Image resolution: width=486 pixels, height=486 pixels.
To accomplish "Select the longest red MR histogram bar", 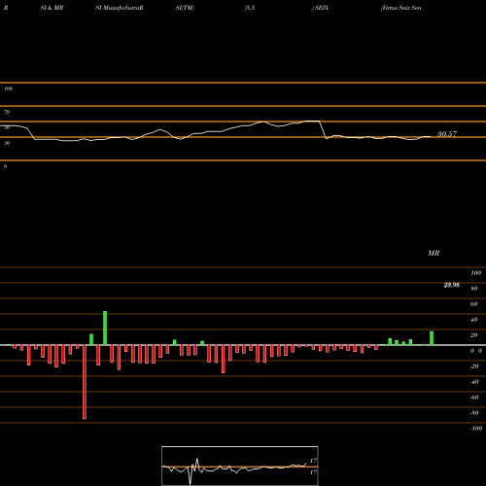I will pos(85,382).
